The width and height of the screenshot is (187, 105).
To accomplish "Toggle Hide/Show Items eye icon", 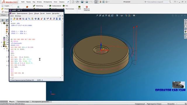I will coord(122,15).
